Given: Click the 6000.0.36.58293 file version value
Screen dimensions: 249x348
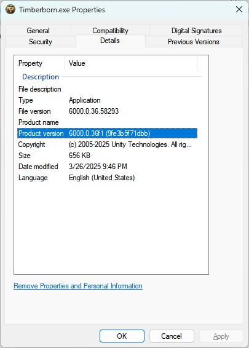Looking at the screenshot, I should tap(93, 111).
